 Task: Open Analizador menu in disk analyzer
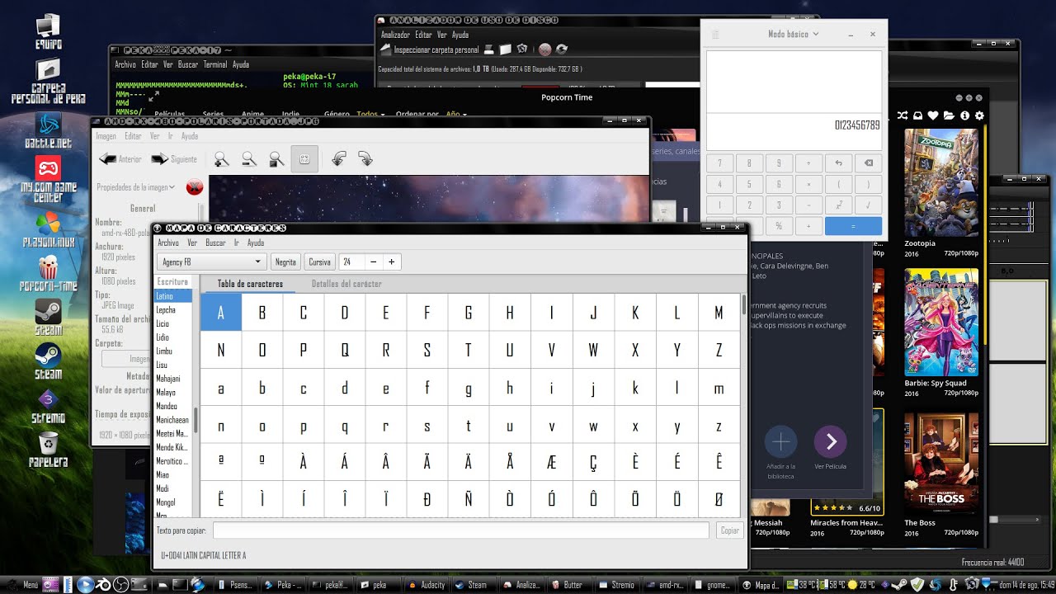point(395,35)
